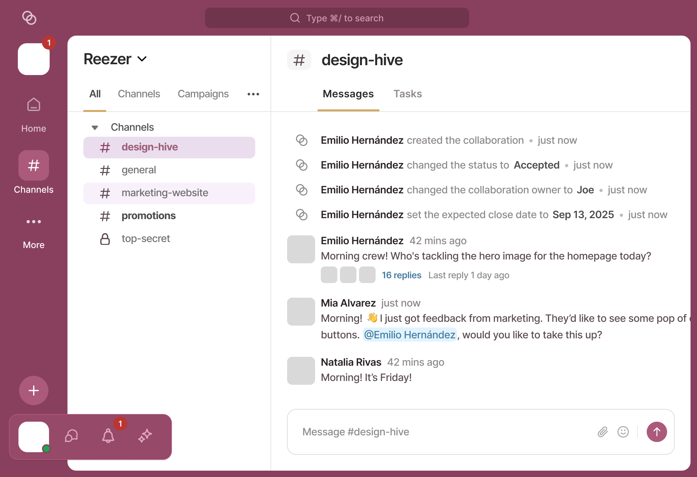Show more filter tabs via ellipsis
The height and width of the screenshot is (477, 697).
point(253,94)
